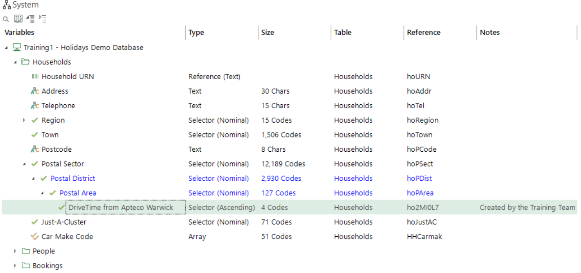
Task: Click the 'hoPArea' reference cell
Action: coord(420,193)
